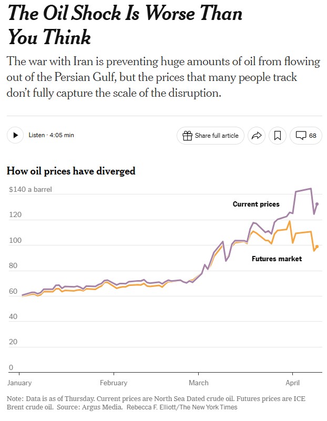Click the "How oil prices have diverged" title
The width and height of the screenshot is (327, 421).
tap(71, 171)
